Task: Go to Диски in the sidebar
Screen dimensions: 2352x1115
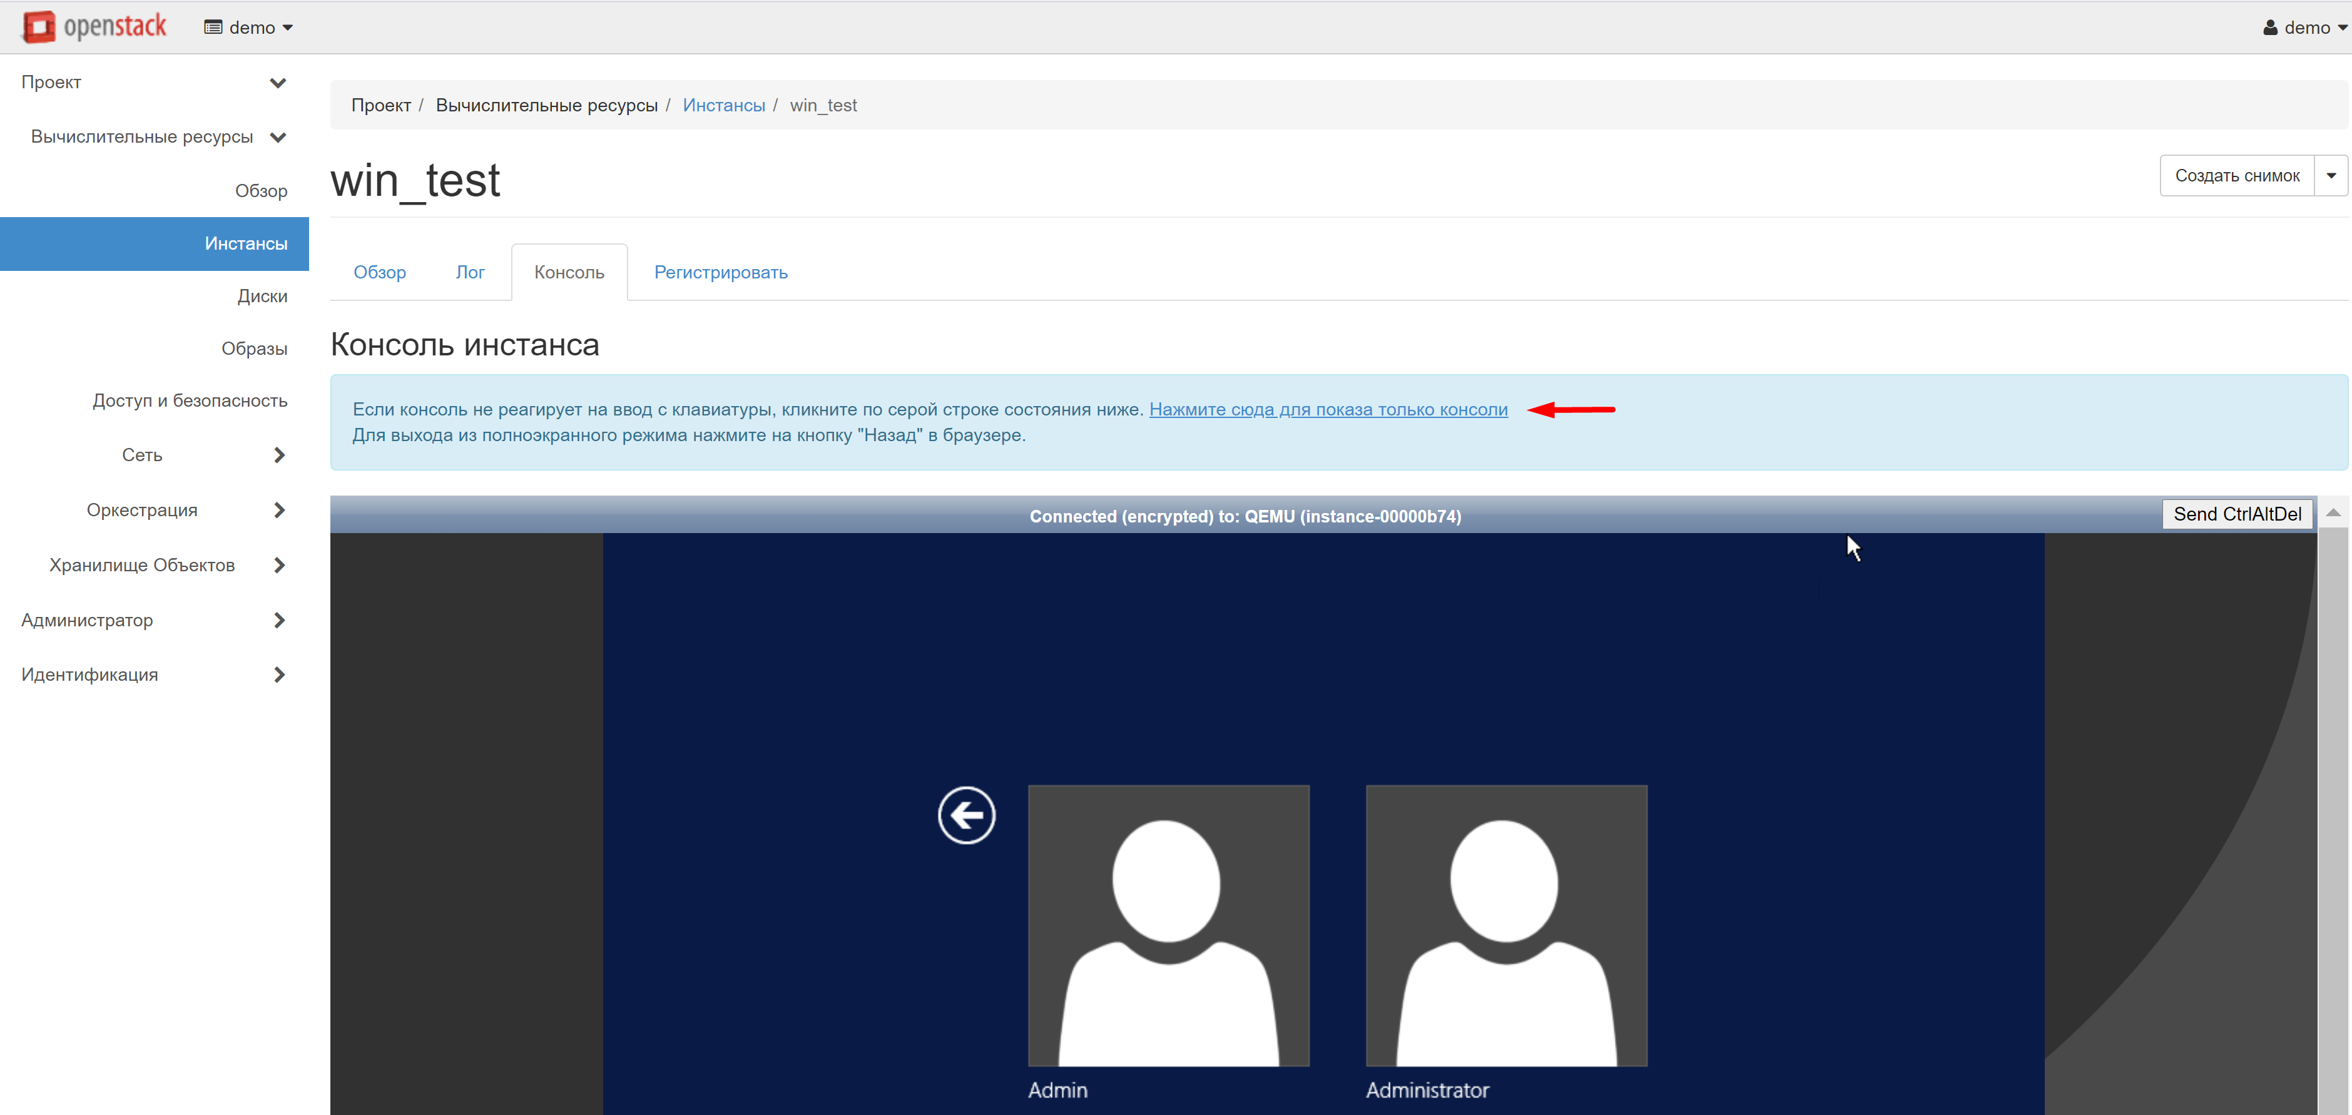Action: click(262, 296)
